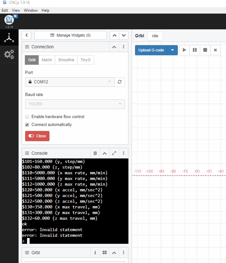Enable hardware flow control checkbox

click(27, 117)
